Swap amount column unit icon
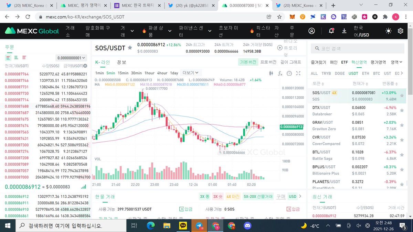 [85, 66]
